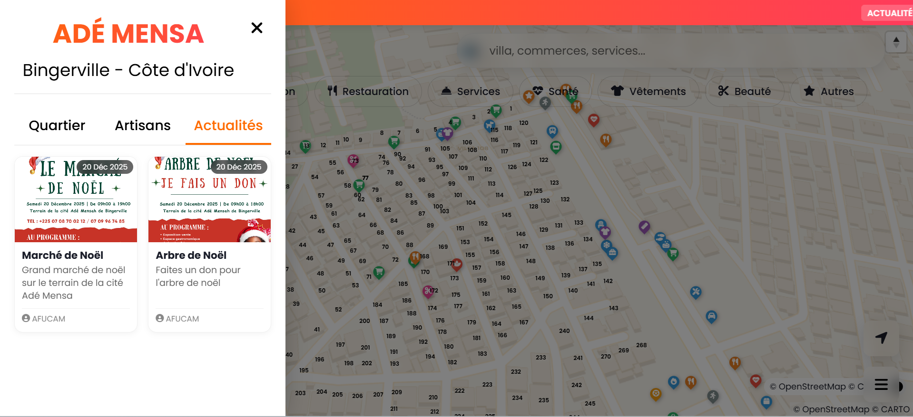
Task: Close the Adé Mensa side panel
Action: [x=257, y=28]
